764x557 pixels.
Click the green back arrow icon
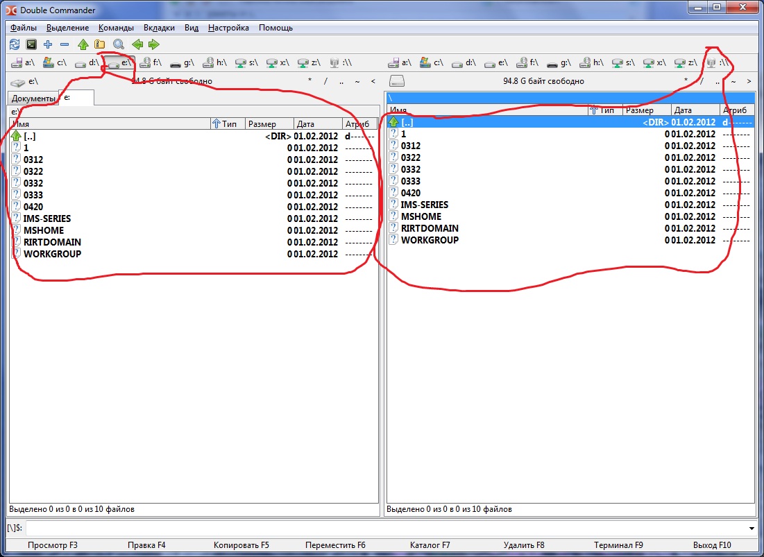click(137, 44)
